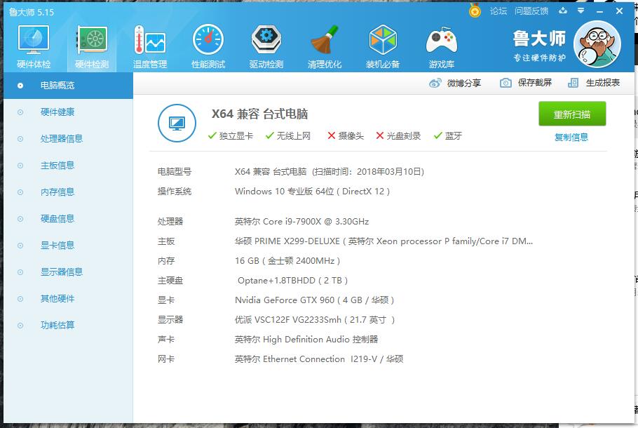
Task: Click the 复制信息 copy info link
Action: click(571, 138)
